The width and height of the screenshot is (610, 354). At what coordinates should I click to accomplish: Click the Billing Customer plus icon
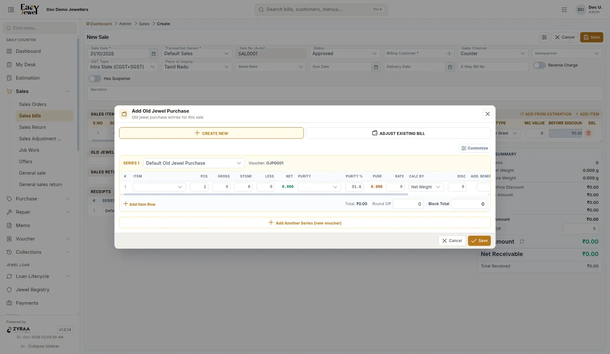click(x=449, y=54)
